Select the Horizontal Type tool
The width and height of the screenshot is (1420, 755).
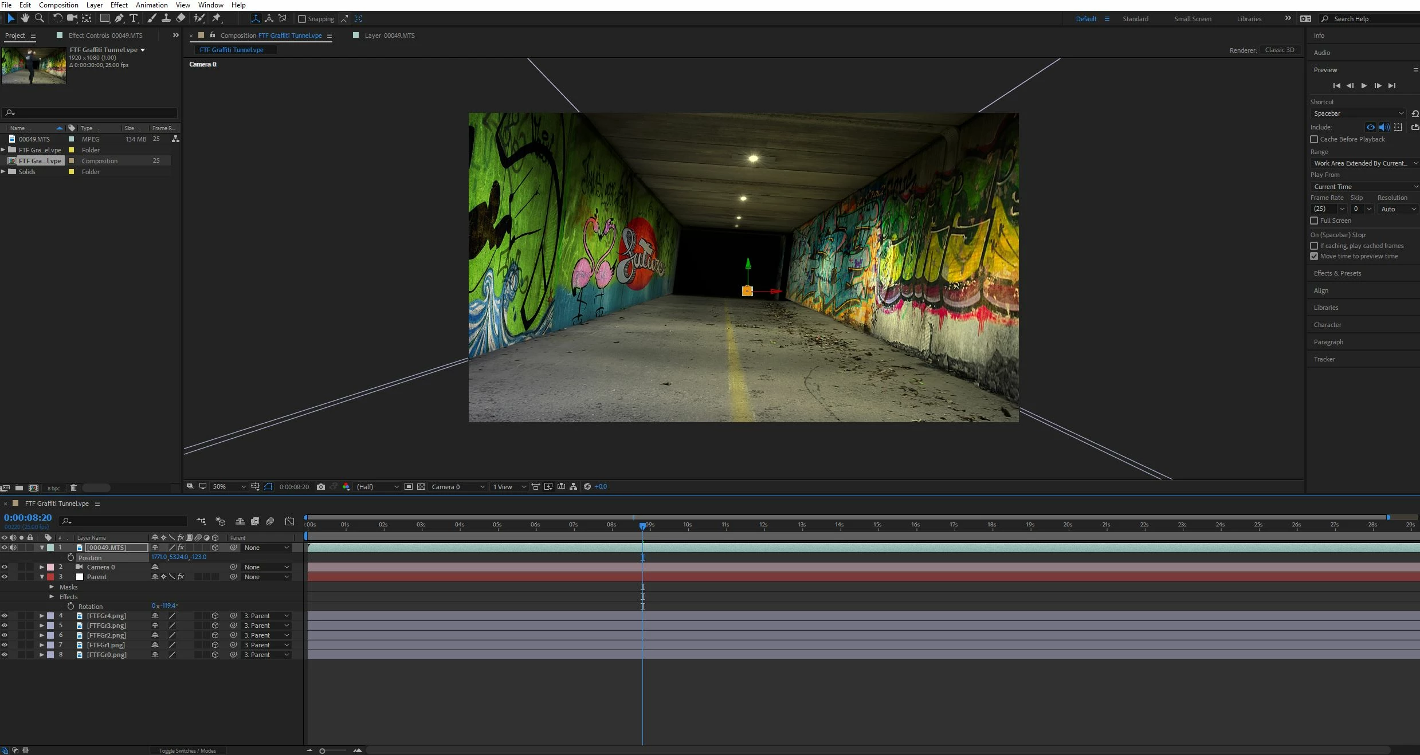[x=134, y=18]
